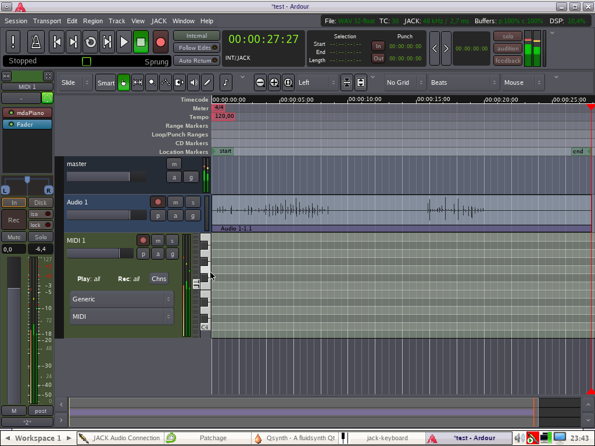The height and width of the screenshot is (446, 595).
Task: Click the green stop button
Action: click(141, 42)
